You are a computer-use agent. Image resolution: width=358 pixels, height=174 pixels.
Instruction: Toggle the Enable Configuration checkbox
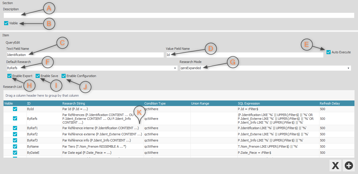pos(64,76)
